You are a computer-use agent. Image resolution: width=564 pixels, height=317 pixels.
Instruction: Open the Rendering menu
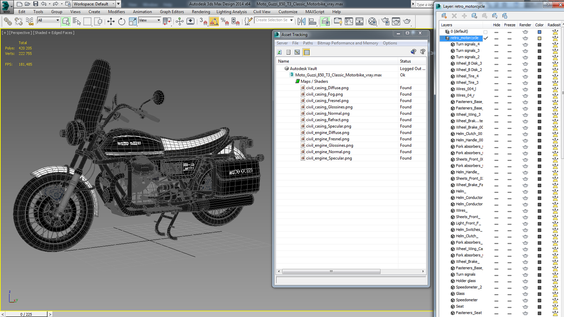[x=201, y=12]
